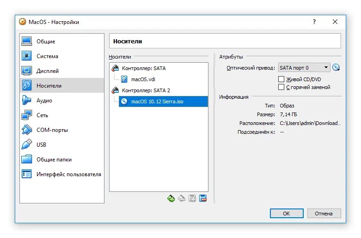The width and height of the screenshot is (361, 238).
Task: Open the Общие папки section
Action: pos(61,160)
